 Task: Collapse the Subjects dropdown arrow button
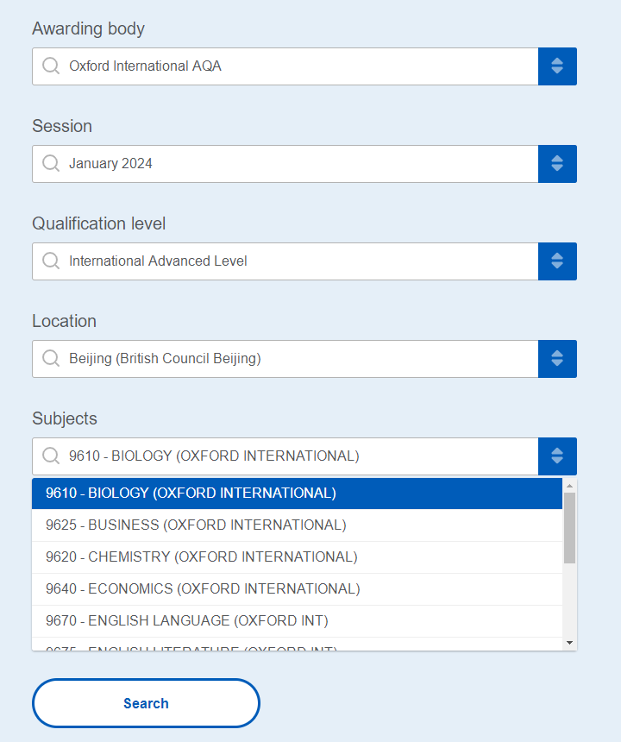tap(557, 456)
